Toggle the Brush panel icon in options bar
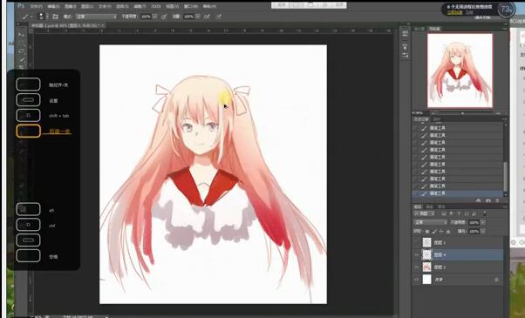 55,17
